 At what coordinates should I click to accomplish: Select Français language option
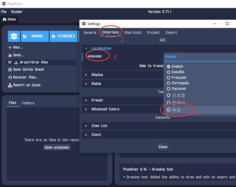[x=177, y=78]
